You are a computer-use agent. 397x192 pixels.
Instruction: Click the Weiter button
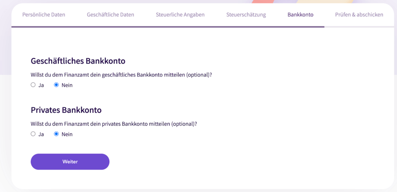[x=70, y=162]
